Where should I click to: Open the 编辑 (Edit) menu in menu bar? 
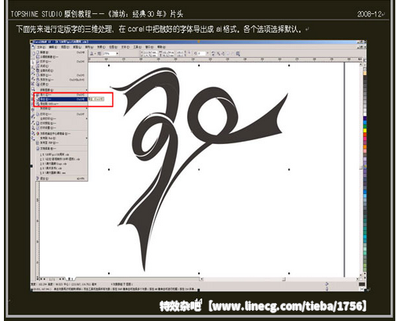(x=53, y=47)
